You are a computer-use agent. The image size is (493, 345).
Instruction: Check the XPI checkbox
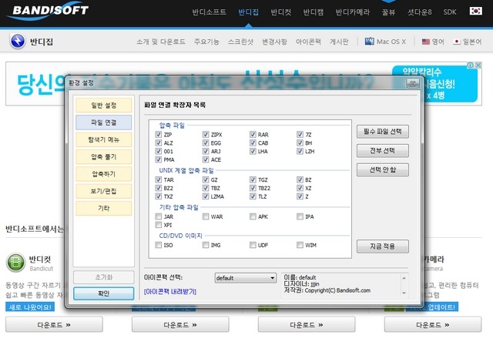click(159, 225)
